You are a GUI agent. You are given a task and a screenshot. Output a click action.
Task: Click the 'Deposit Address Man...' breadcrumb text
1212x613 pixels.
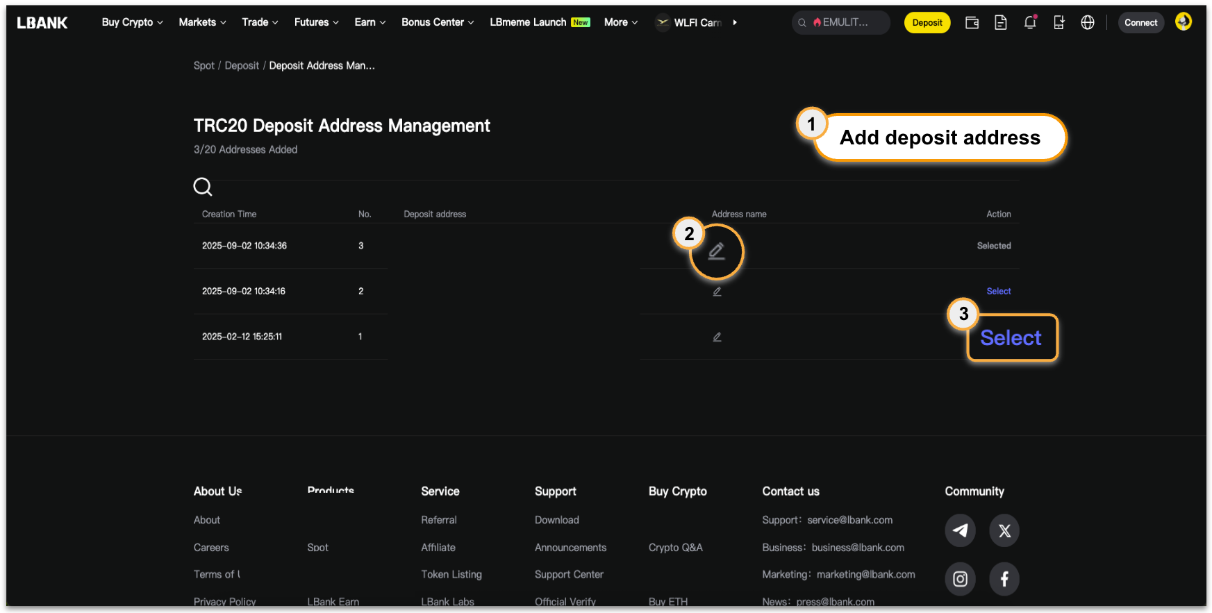pyautogui.click(x=322, y=66)
